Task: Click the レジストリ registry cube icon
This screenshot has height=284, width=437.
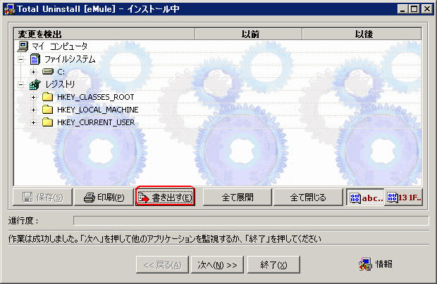Action: (x=35, y=84)
